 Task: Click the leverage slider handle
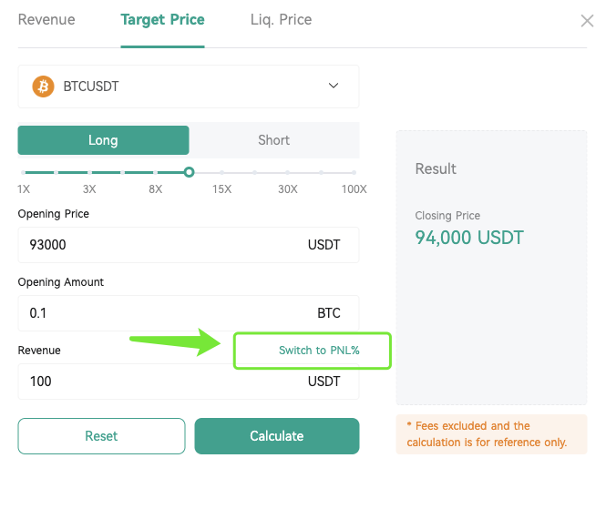pyautogui.click(x=189, y=172)
